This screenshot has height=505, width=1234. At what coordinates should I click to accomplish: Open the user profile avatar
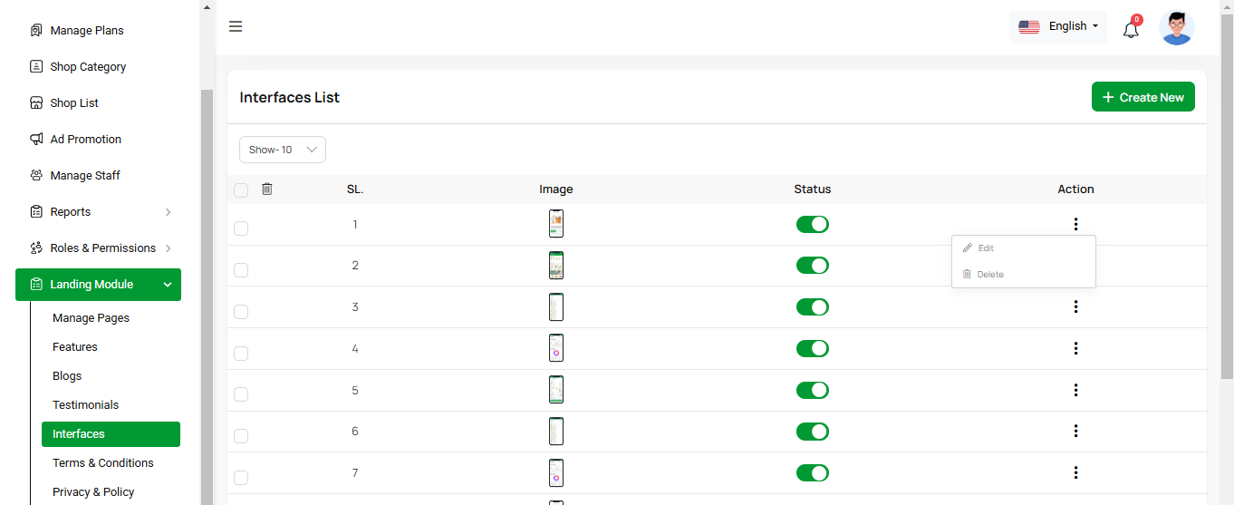click(1176, 27)
